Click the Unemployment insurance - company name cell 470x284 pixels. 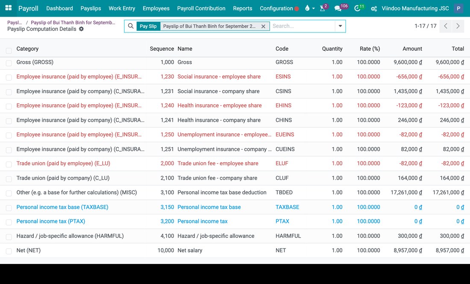(224, 149)
